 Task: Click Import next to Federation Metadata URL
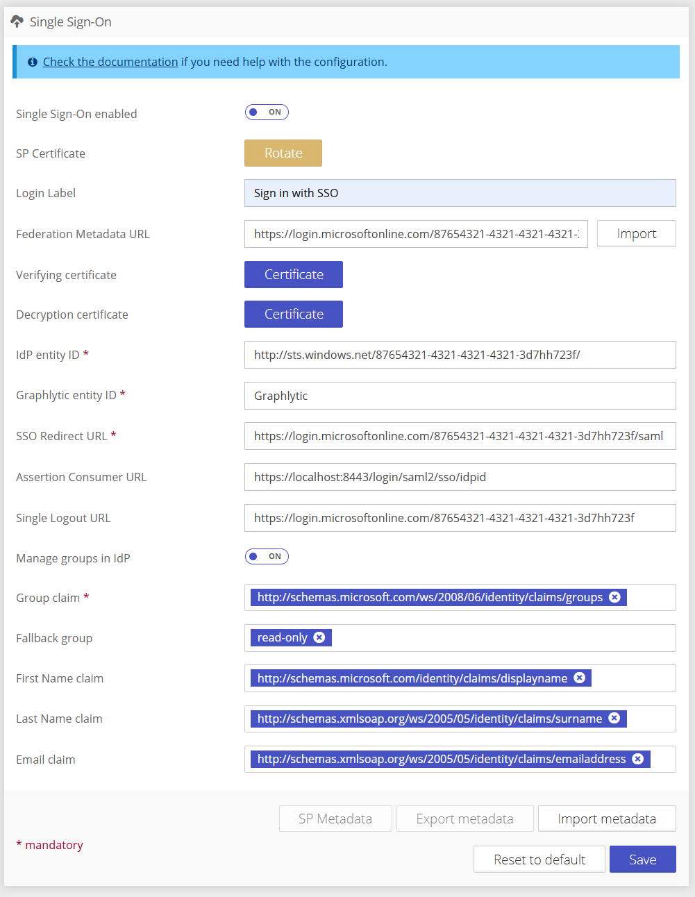click(636, 234)
